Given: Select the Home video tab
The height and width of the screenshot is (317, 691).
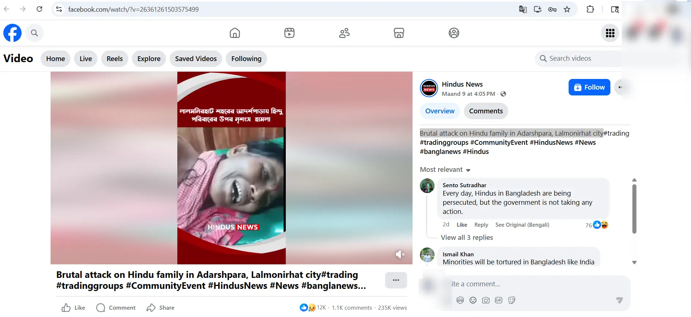Looking at the screenshot, I should pos(56,59).
